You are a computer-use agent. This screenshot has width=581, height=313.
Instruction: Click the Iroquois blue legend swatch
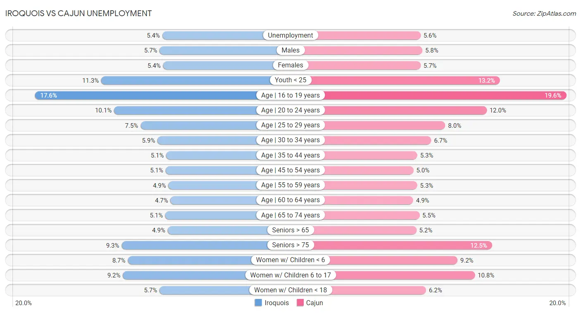click(258, 303)
